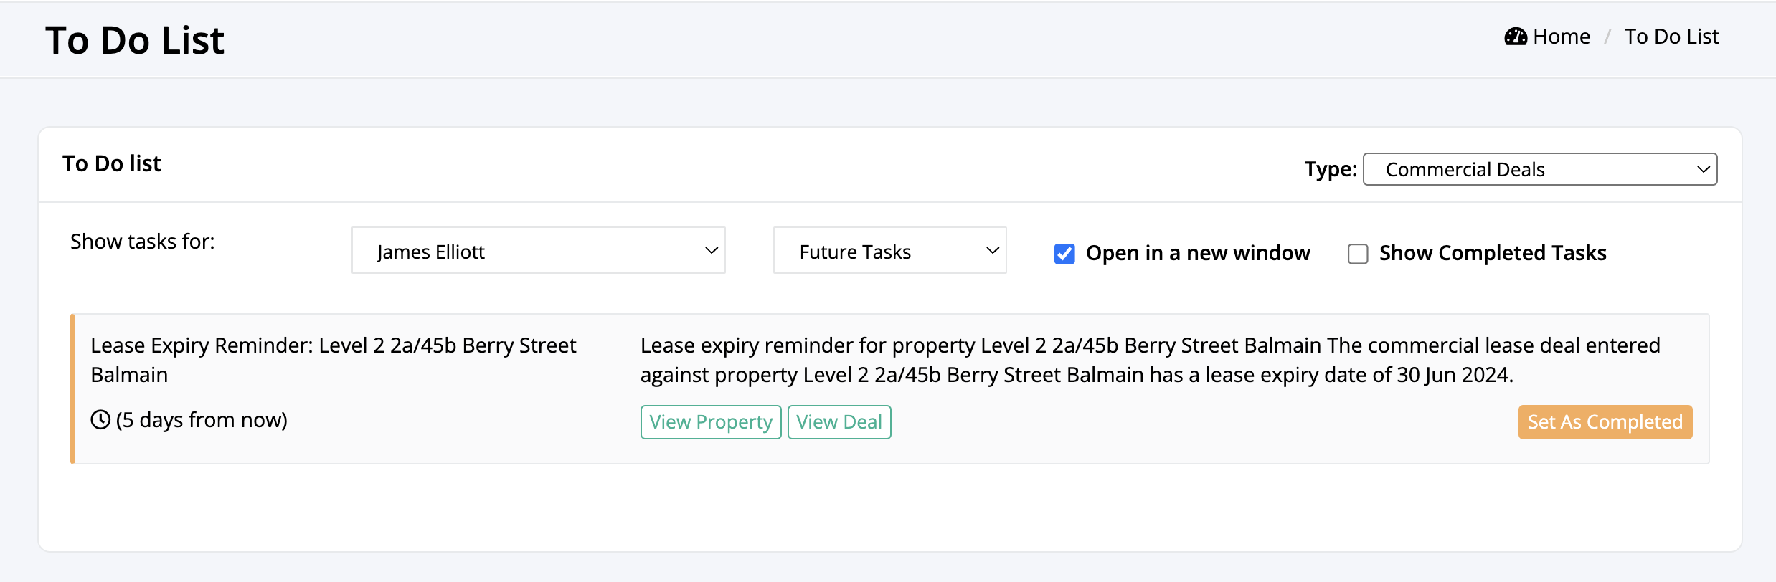The width and height of the screenshot is (1776, 582).
Task: Click the chevron arrow on the James Elliott selector
Action: (x=712, y=251)
